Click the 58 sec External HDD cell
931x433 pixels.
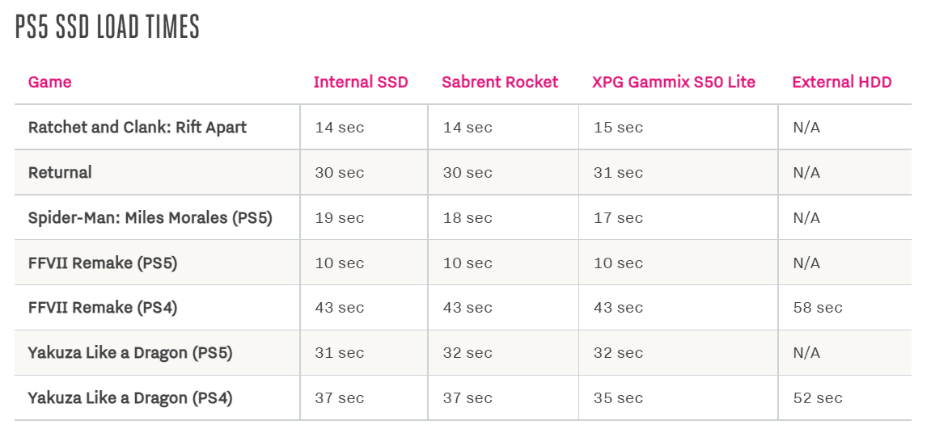(817, 307)
